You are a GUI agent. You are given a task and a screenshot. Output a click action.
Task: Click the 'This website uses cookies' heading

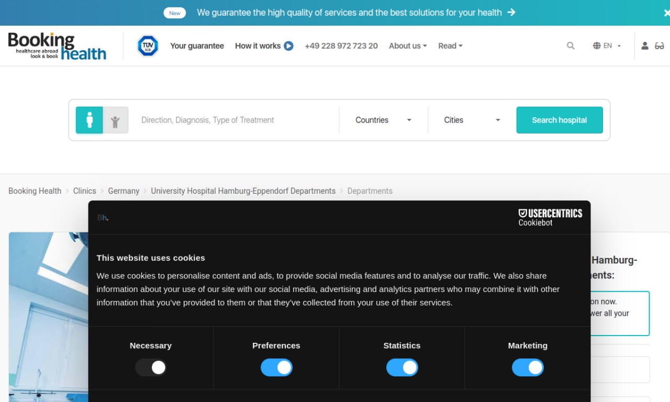151,258
